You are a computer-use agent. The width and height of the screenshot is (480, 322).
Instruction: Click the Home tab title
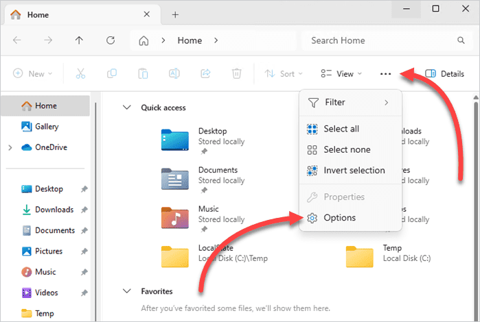(x=38, y=14)
